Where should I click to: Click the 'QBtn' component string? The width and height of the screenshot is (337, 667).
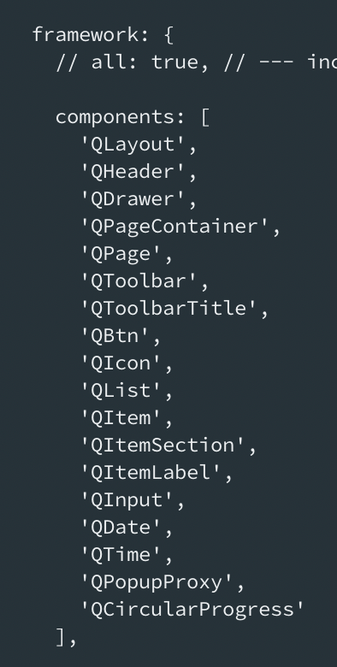point(115,336)
